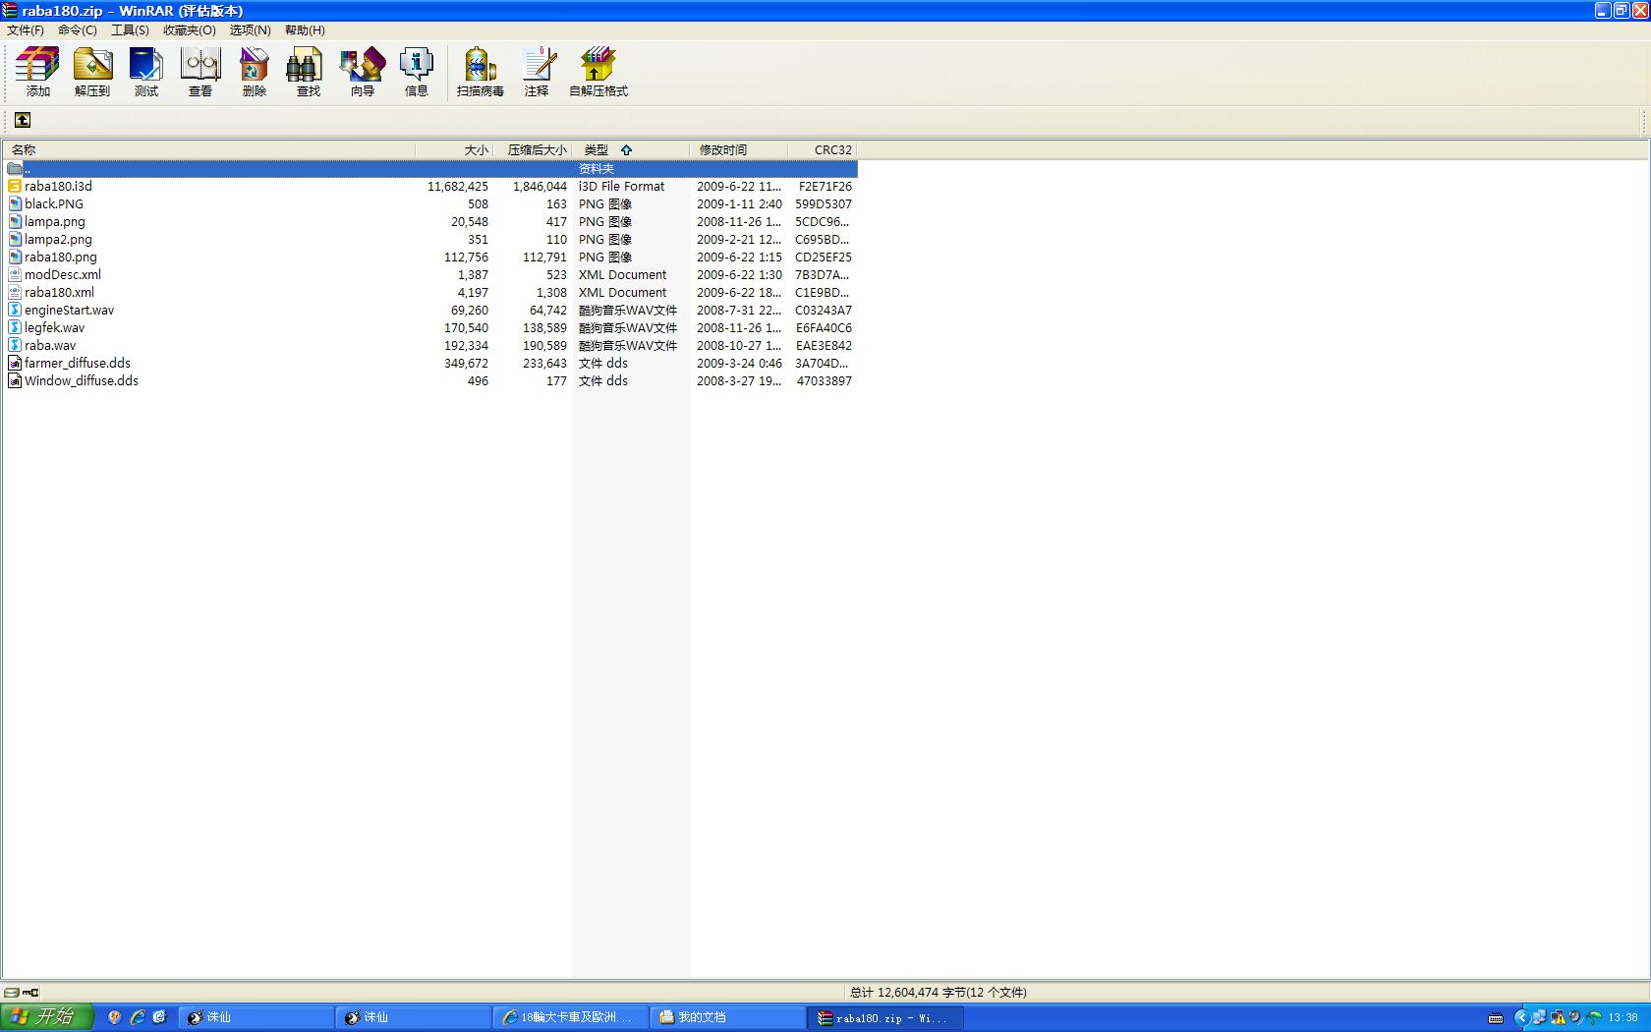Switch to the 18輪大卡車及歐洲 browser taskbar item
The width and height of the screenshot is (1651, 1032).
(570, 1017)
